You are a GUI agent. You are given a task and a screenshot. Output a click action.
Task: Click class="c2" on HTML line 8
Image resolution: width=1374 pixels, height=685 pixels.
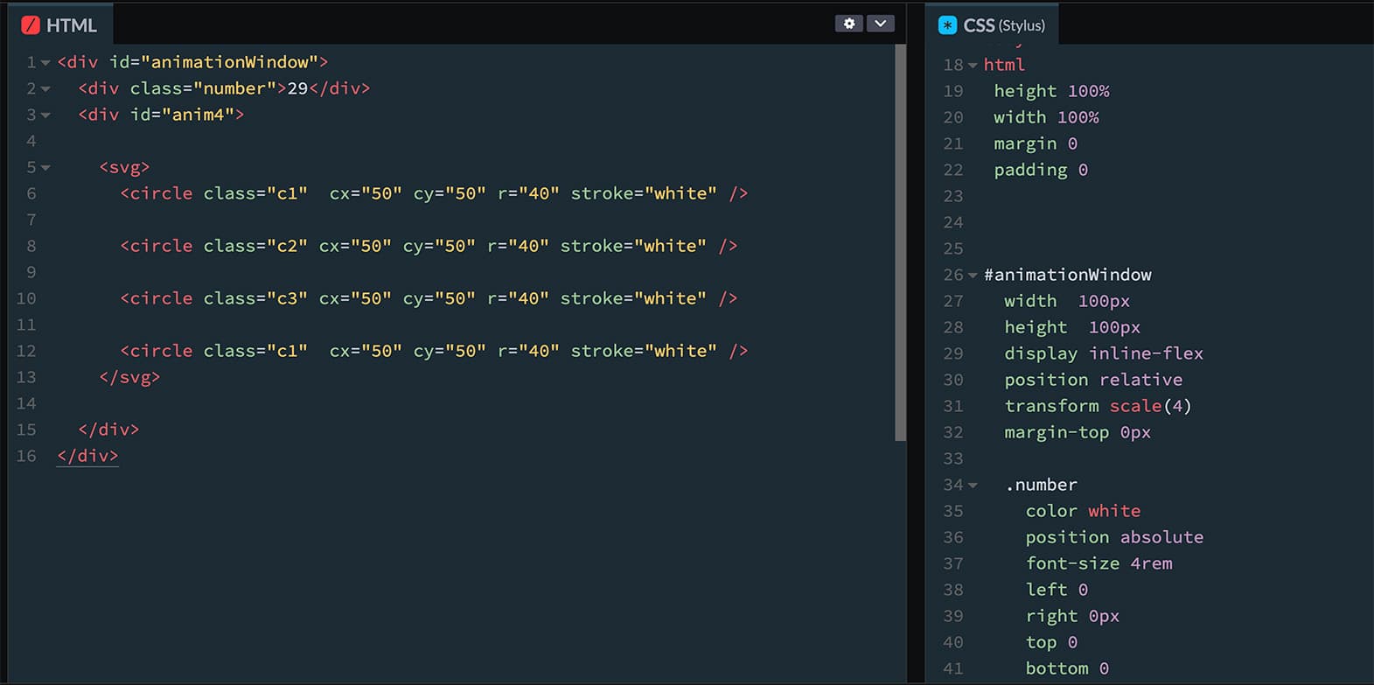[x=255, y=246]
